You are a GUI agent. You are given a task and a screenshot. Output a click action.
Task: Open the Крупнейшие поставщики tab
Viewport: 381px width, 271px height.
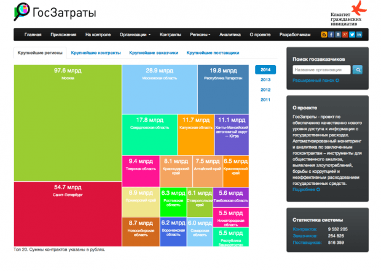(213, 53)
